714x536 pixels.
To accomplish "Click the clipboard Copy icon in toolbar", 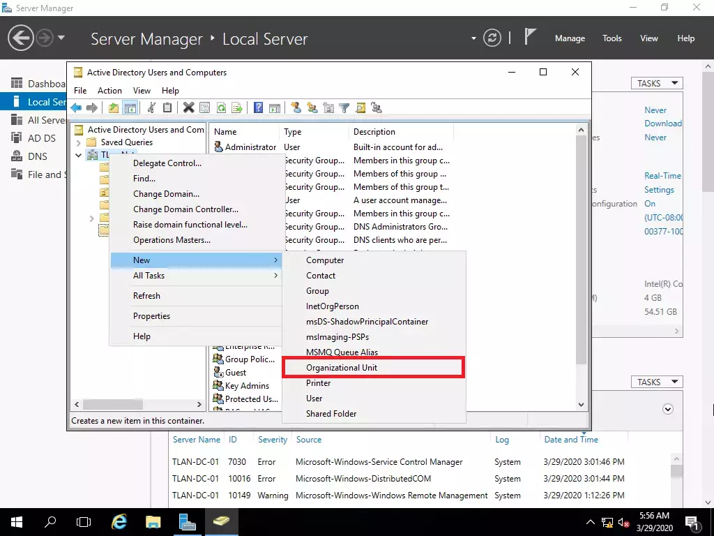I will tap(167, 108).
